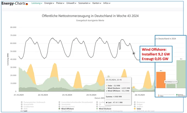Click the tall light green bar in inset chart
The width and height of the screenshot is (187, 113).
[x=181, y=74]
